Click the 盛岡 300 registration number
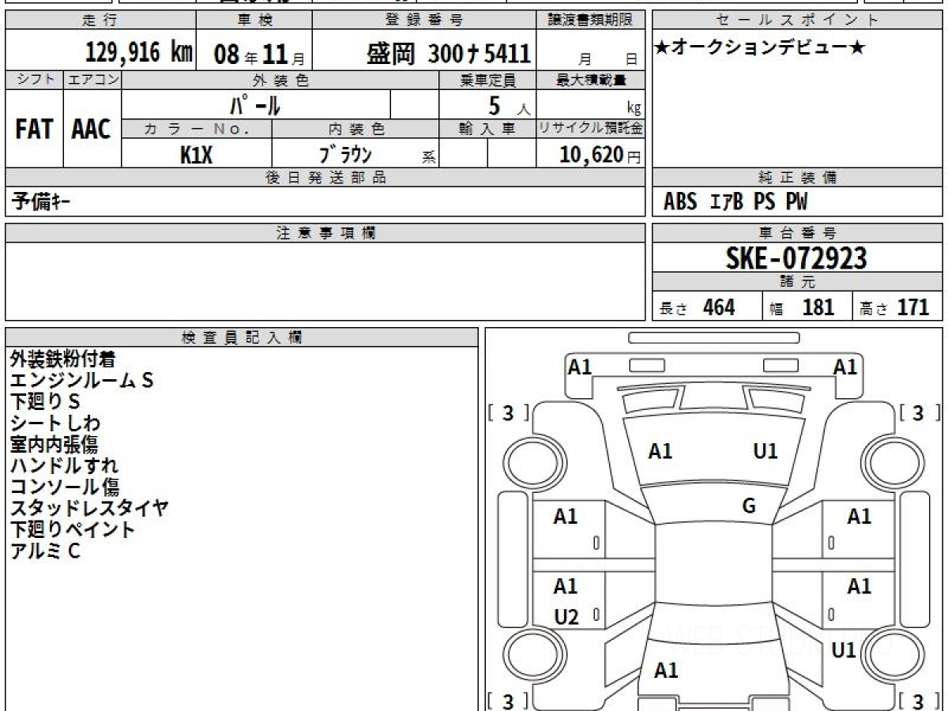 tap(448, 53)
